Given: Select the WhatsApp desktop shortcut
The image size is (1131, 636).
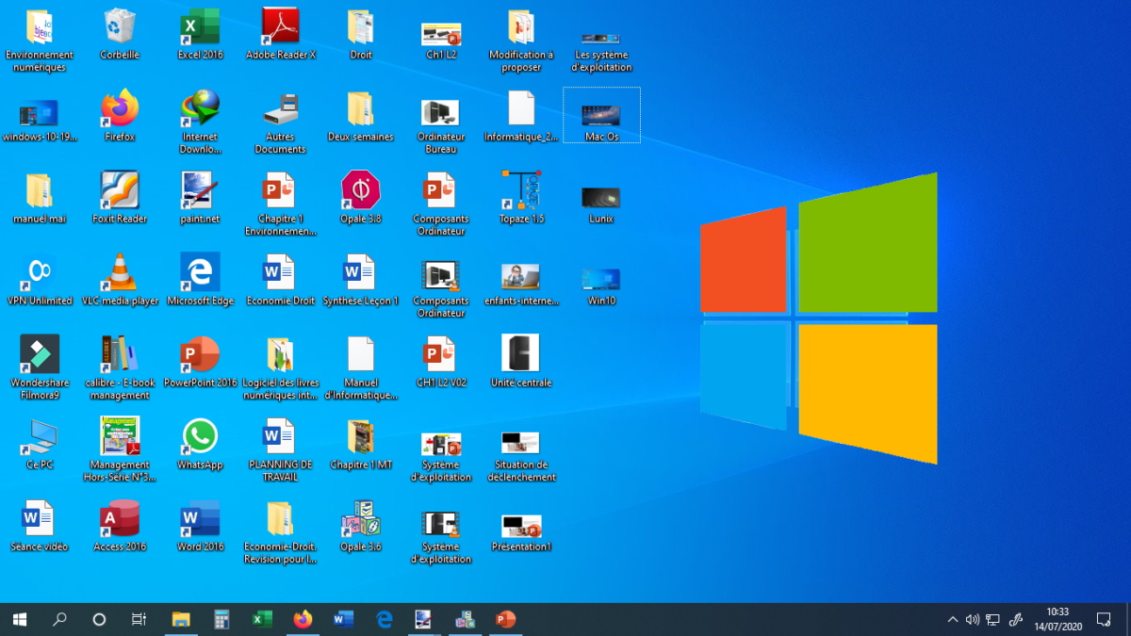Looking at the screenshot, I should [200, 445].
